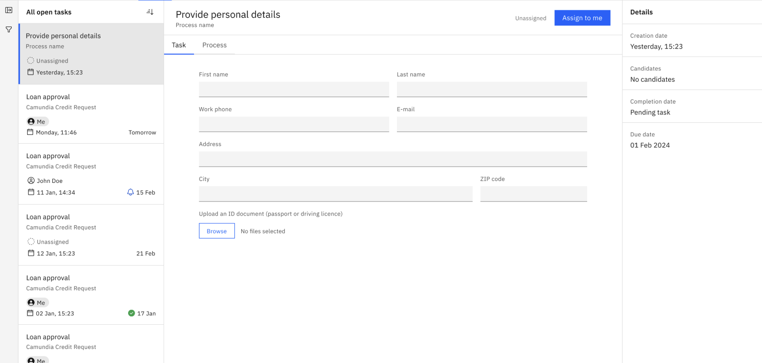Click the sort tasks icon
Image resolution: width=762 pixels, height=363 pixels.
(150, 12)
